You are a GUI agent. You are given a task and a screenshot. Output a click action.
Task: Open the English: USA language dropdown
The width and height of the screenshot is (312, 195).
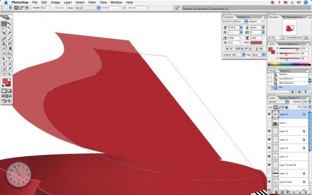coord(234,55)
